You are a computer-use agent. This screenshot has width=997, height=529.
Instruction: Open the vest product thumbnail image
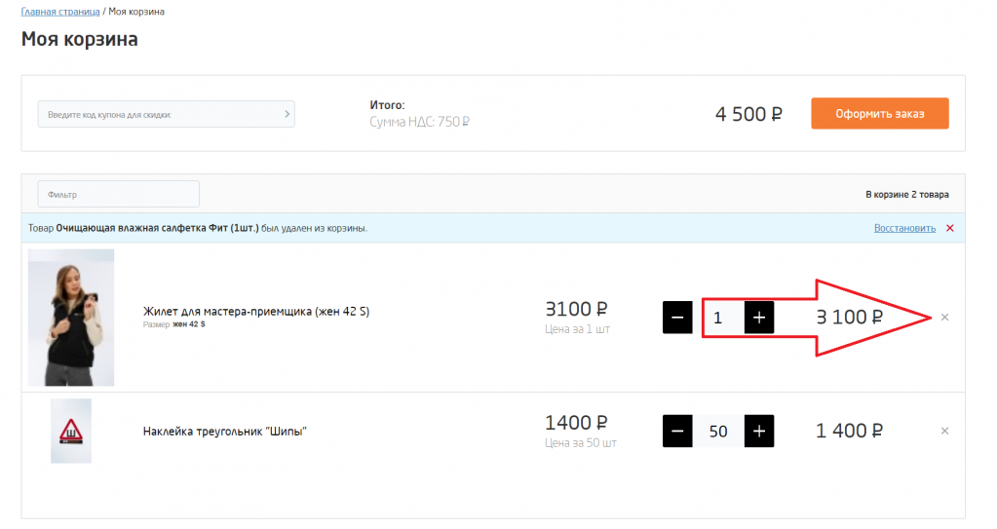coord(70,318)
